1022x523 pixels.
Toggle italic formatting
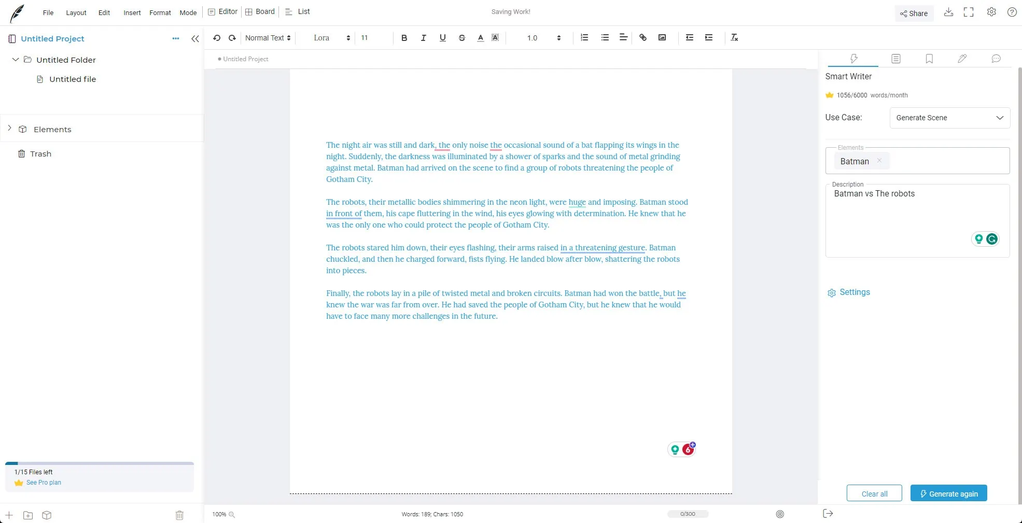point(424,38)
